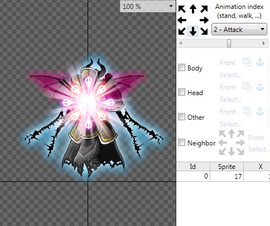Click the slider's right arrow button
270x226 pixels.
coord(263,44)
